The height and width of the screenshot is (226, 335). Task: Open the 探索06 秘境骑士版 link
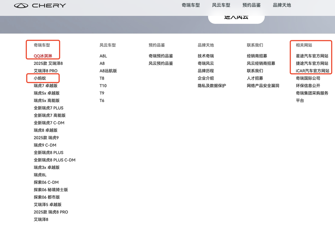(51, 190)
